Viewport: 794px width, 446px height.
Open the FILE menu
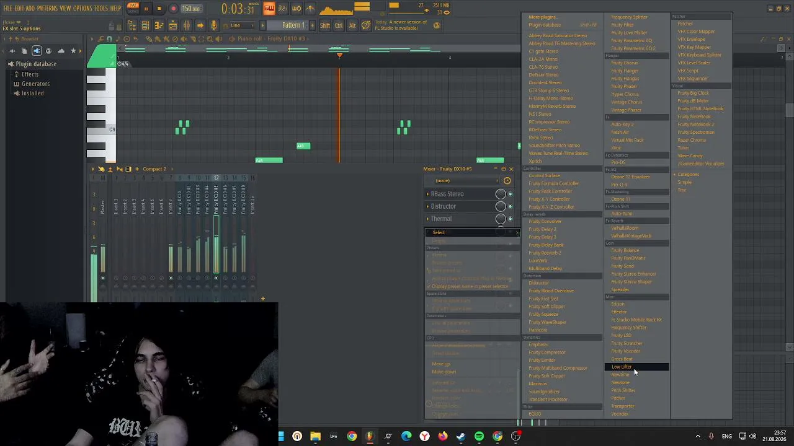(x=8, y=9)
